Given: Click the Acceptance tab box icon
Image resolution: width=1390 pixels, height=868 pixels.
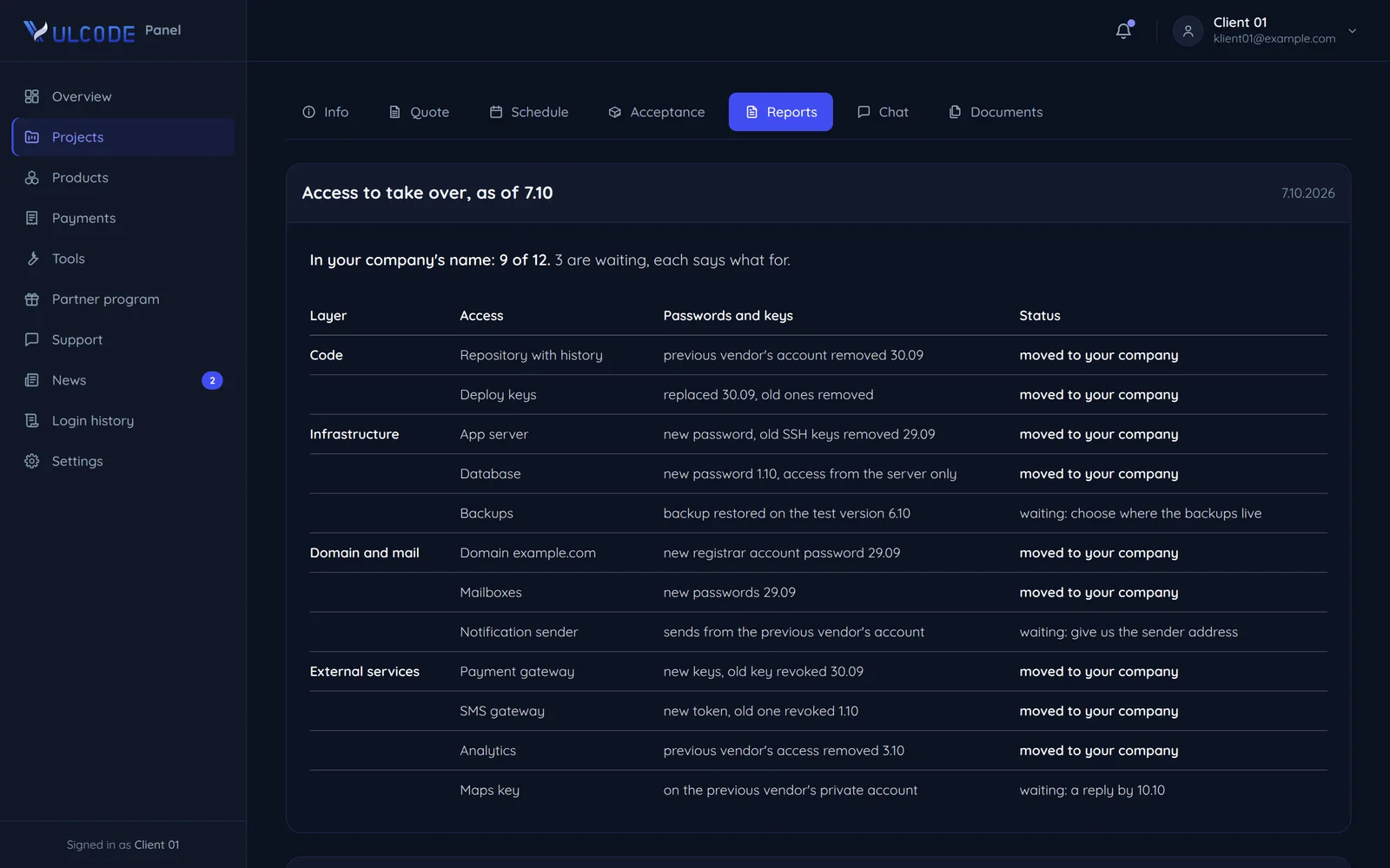Looking at the screenshot, I should 615,112.
